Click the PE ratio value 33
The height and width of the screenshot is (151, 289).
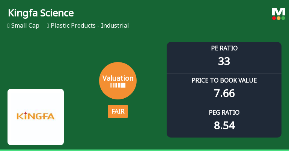click(x=224, y=61)
